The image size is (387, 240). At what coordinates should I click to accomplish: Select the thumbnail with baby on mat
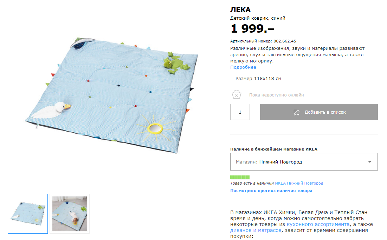click(x=69, y=213)
